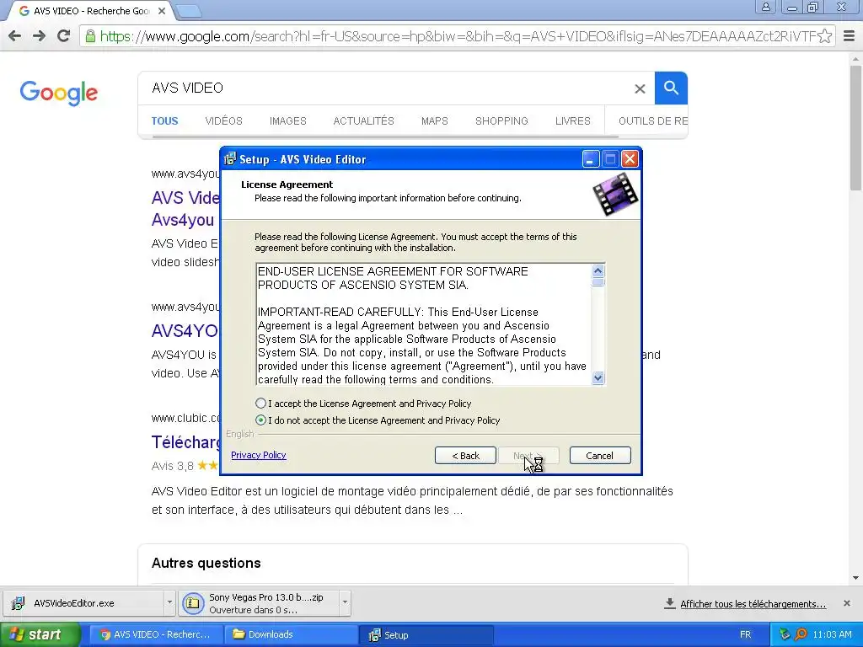Minimize the Setup dialog window
The image size is (863, 647).
[591, 159]
